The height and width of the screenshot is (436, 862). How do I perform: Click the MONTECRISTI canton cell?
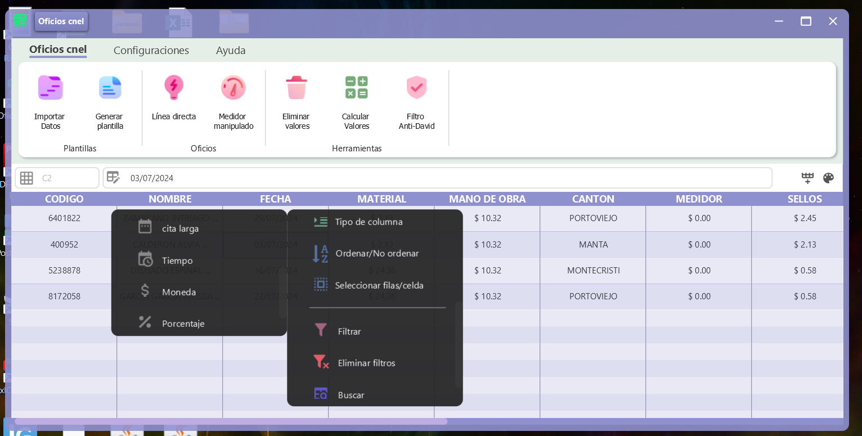pyautogui.click(x=593, y=270)
